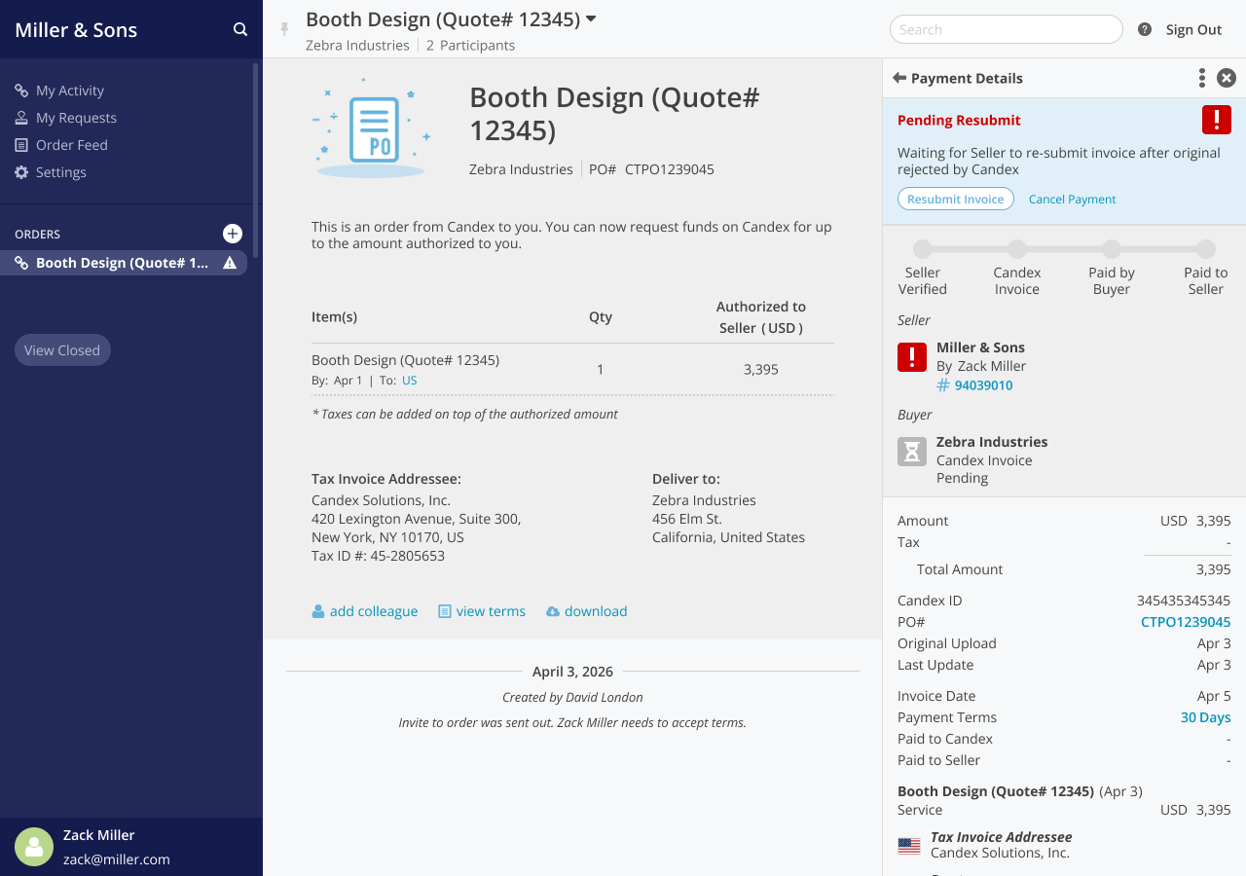Click the 3,395 authorized amount cell
This screenshot has height=876, width=1246.
pyautogui.click(x=761, y=370)
